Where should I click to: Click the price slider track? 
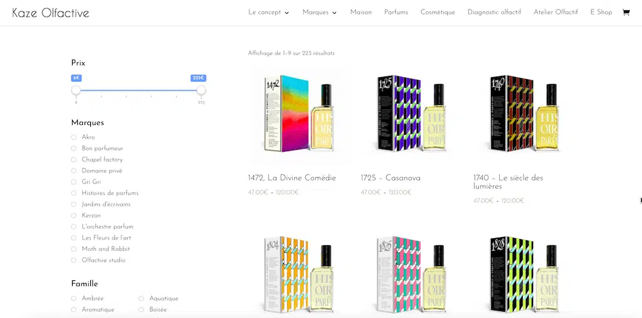pyautogui.click(x=139, y=90)
